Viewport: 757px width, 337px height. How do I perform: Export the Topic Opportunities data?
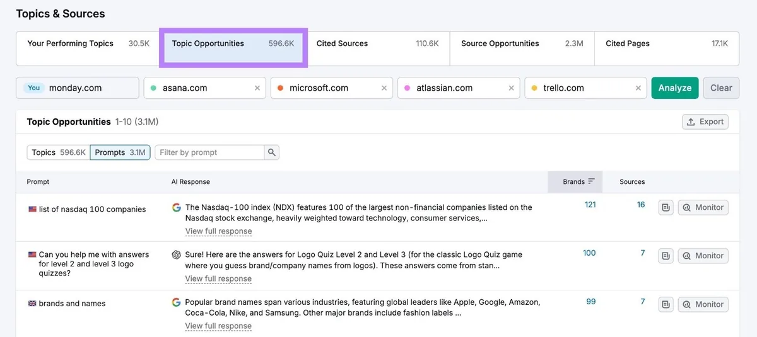tap(705, 122)
